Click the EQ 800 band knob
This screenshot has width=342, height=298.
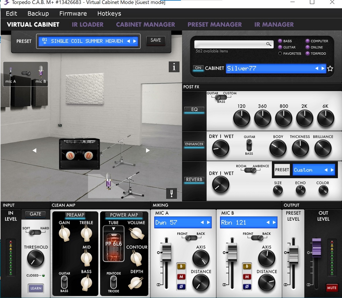click(x=284, y=118)
